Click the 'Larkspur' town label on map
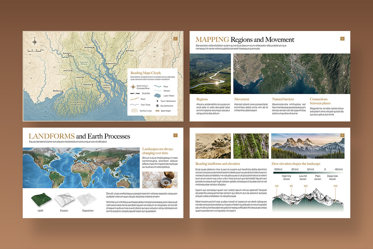The height and width of the screenshot is (249, 373). [80, 77]
